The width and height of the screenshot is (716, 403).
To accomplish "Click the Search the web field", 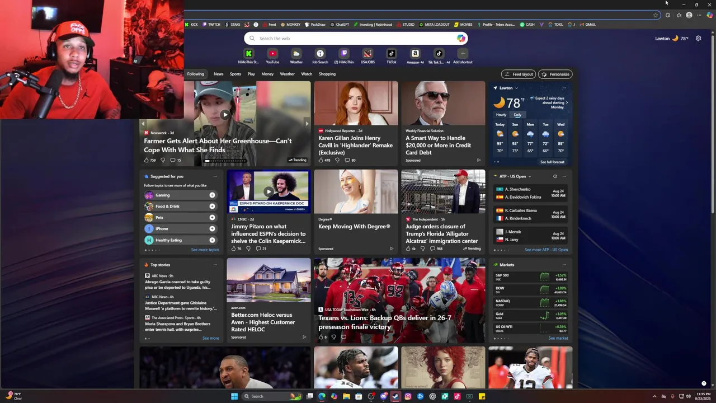I will point(356,38).
